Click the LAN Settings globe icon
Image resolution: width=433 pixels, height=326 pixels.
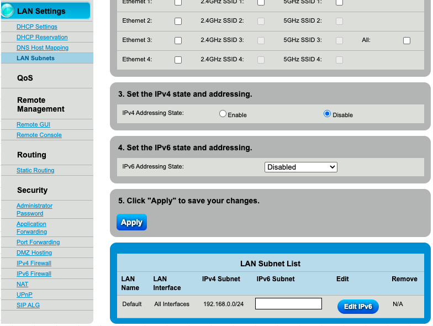click(8, 11)
